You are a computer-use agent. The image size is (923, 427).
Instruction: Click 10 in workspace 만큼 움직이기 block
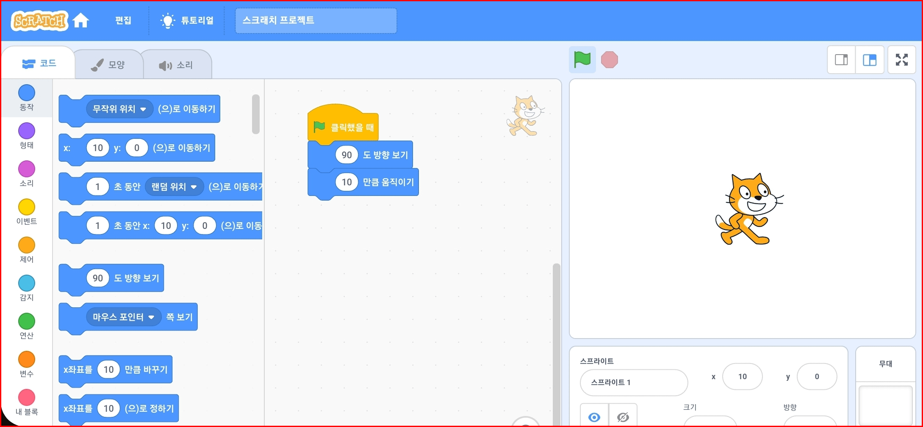point(347,182)
